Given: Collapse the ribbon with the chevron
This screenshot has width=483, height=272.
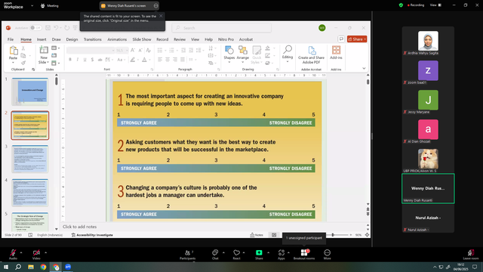Looking at the screenshot, I should point(364,69).
